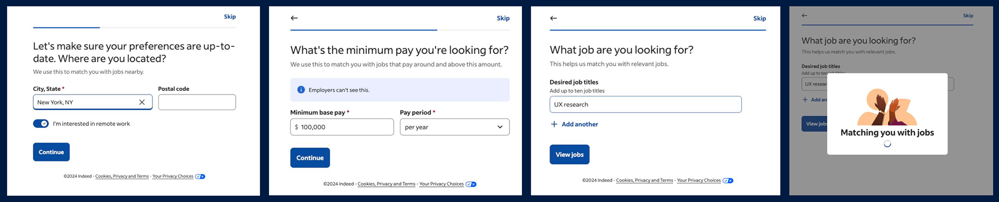Open Cookies, Privacy and Terms on location screen
The width and height of the screenshot is (999, 202).
pyautogui.click(x=122, y=177)
